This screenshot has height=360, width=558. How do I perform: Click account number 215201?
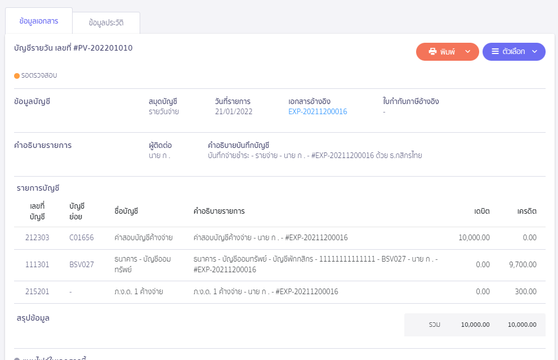point(37,291)
